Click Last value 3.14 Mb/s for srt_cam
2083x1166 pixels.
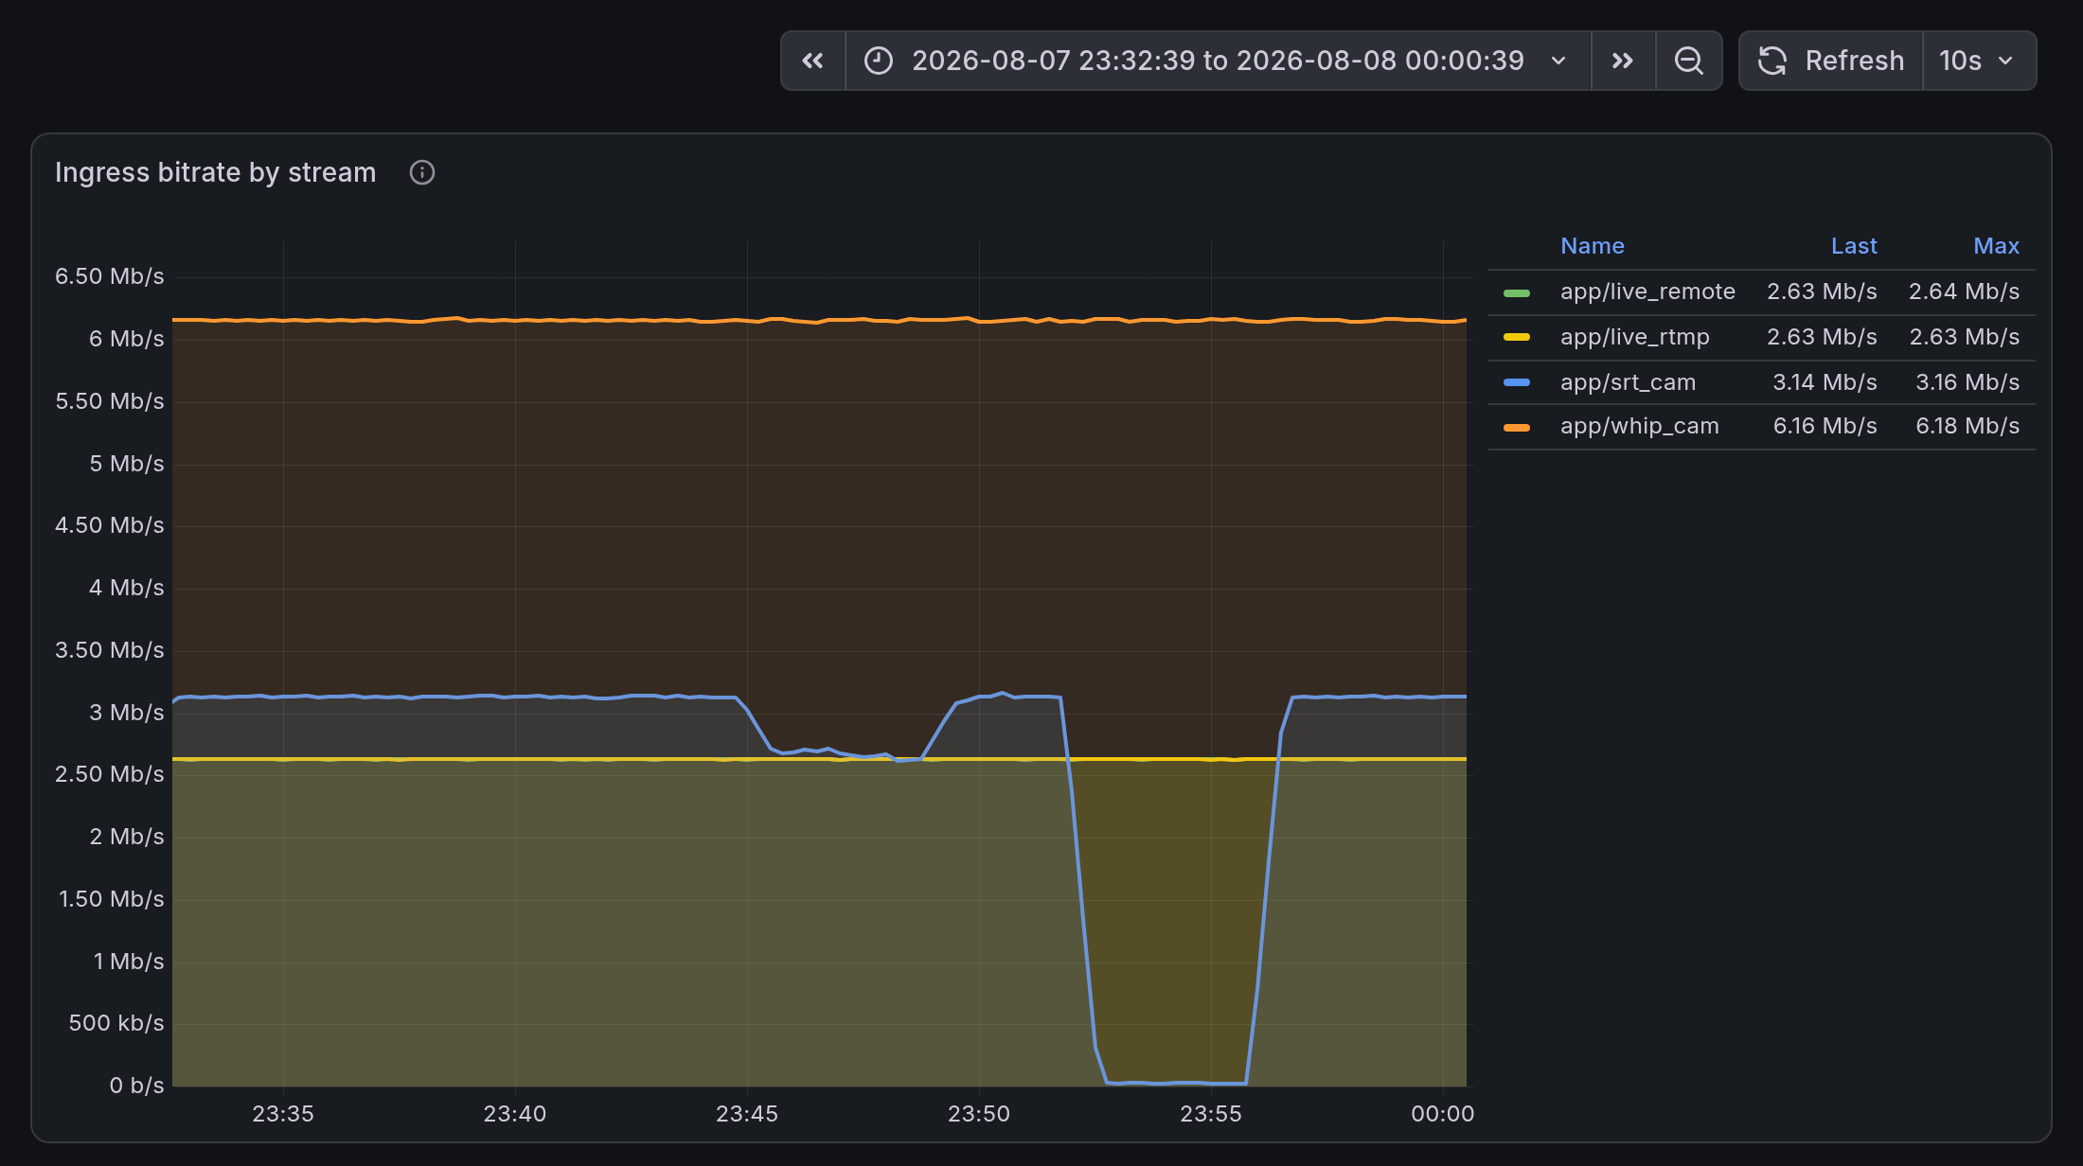pos(1825,382)
